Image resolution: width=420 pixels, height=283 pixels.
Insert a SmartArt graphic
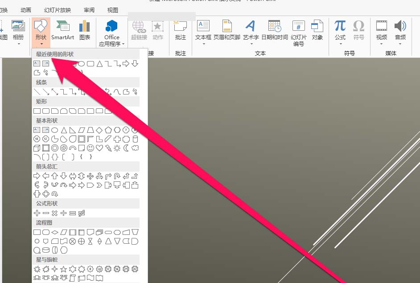tap(63, 30)
